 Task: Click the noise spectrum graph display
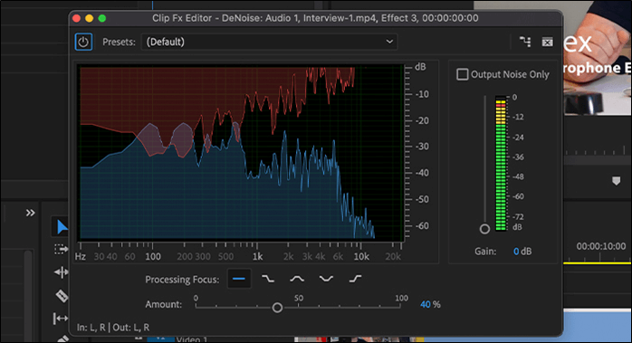[242, 153]
